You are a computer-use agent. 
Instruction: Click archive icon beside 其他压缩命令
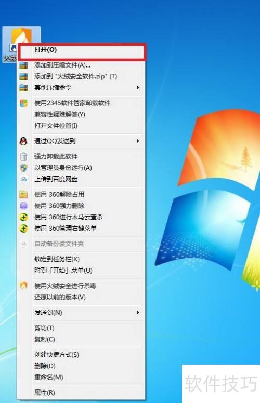tap(24, 88)
